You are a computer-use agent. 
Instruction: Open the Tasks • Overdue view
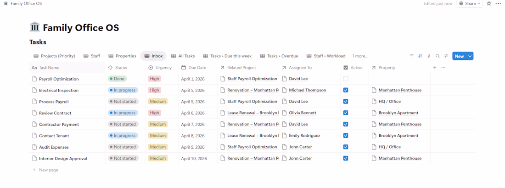coord(279,56)
